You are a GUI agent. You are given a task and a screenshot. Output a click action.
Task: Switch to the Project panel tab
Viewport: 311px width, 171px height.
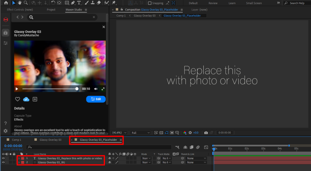pos(51,9)
